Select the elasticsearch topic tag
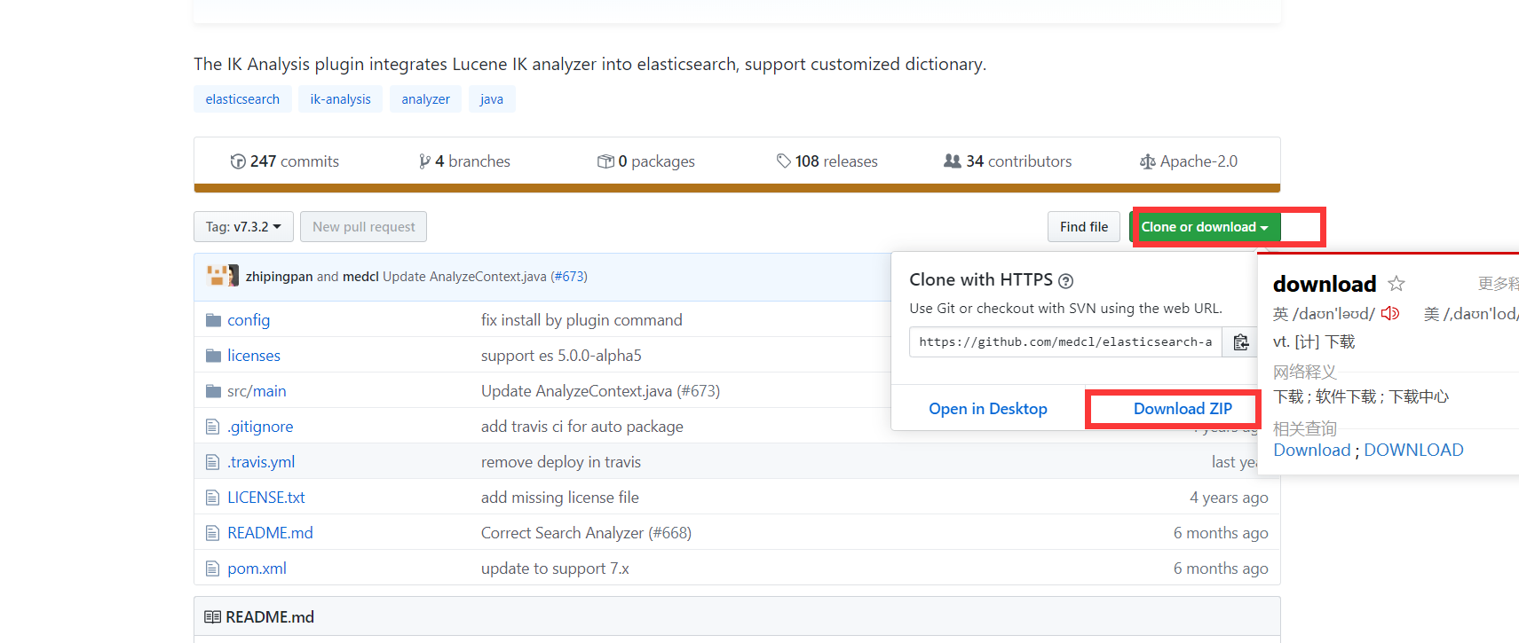 click(x=242, y=99)
